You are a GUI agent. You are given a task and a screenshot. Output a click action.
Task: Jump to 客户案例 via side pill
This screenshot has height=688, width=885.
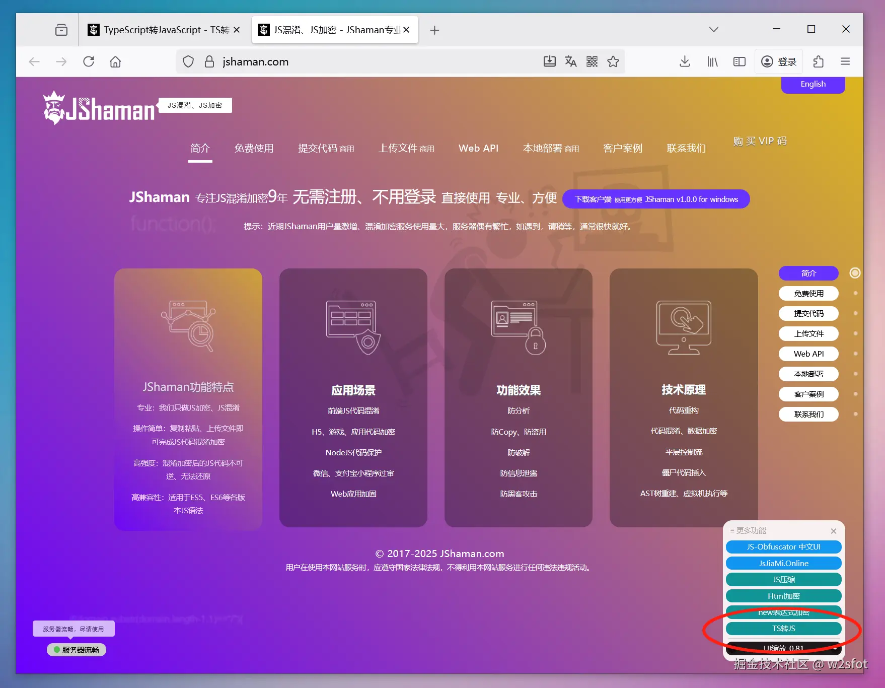[x=808, y=394]
